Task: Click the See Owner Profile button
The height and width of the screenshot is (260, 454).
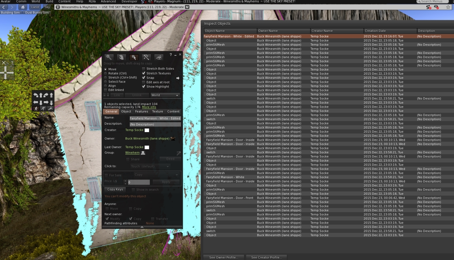Action: coord(224,257)
